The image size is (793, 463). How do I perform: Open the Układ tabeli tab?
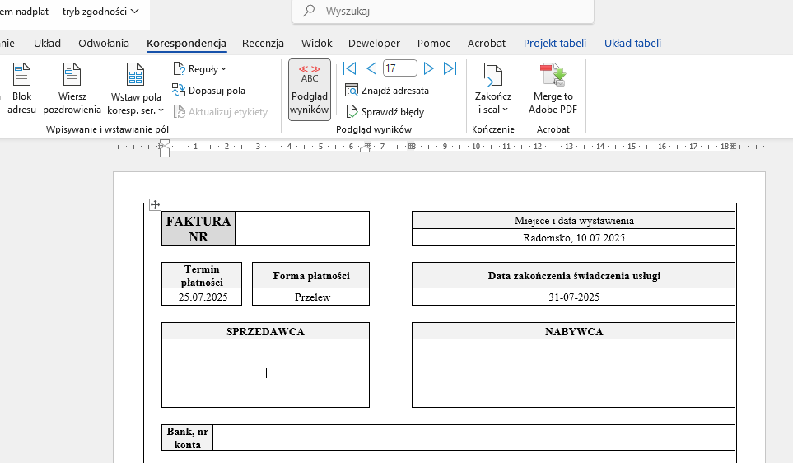(x=632, y=43)
